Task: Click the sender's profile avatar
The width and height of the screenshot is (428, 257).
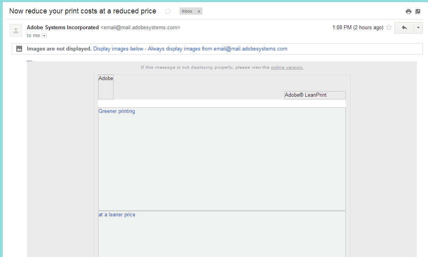Action: pos(16,30)
